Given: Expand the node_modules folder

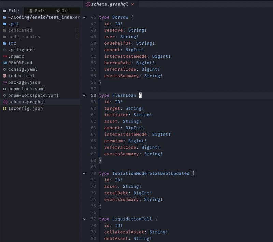Looking at the screenshot, I should (x=24, y=37).
